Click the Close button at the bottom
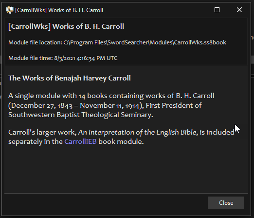Image resolution: width=254 pixels, height=218 pixels. [x=226, y=202]
